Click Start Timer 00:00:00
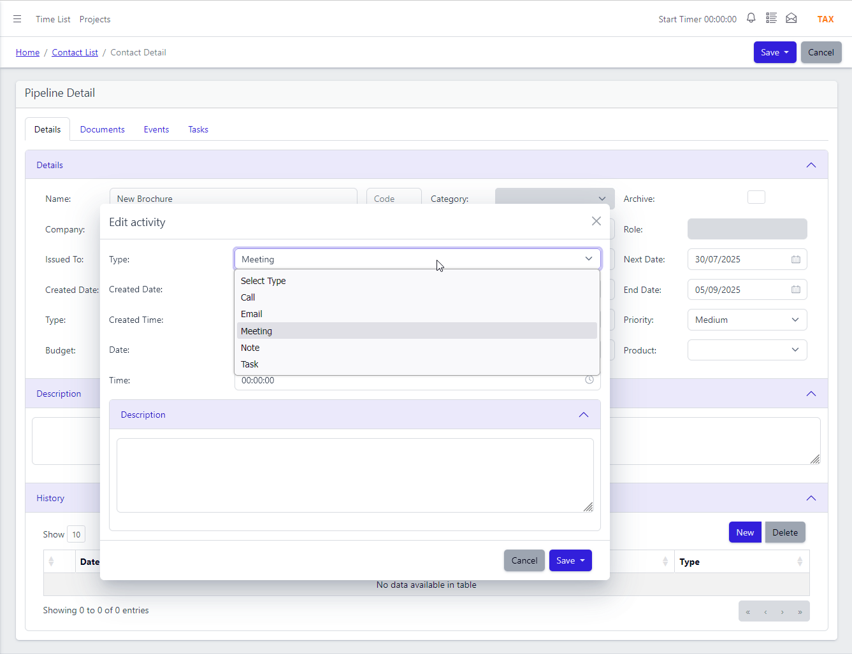 697,19
